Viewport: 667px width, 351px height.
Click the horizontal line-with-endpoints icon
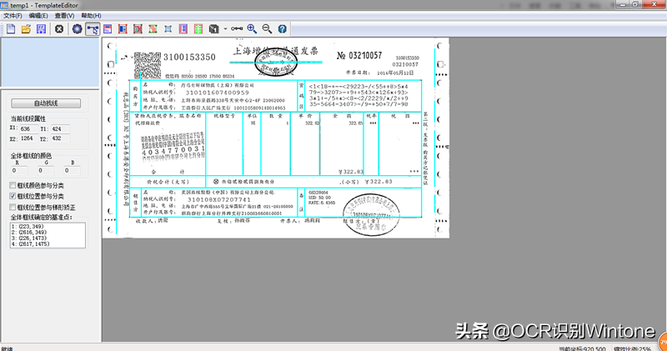tap(237, 29)
